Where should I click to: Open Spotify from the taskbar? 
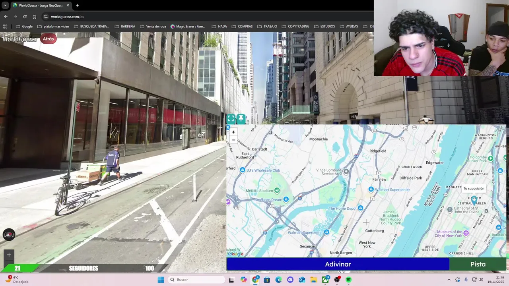tap(349, 280)
